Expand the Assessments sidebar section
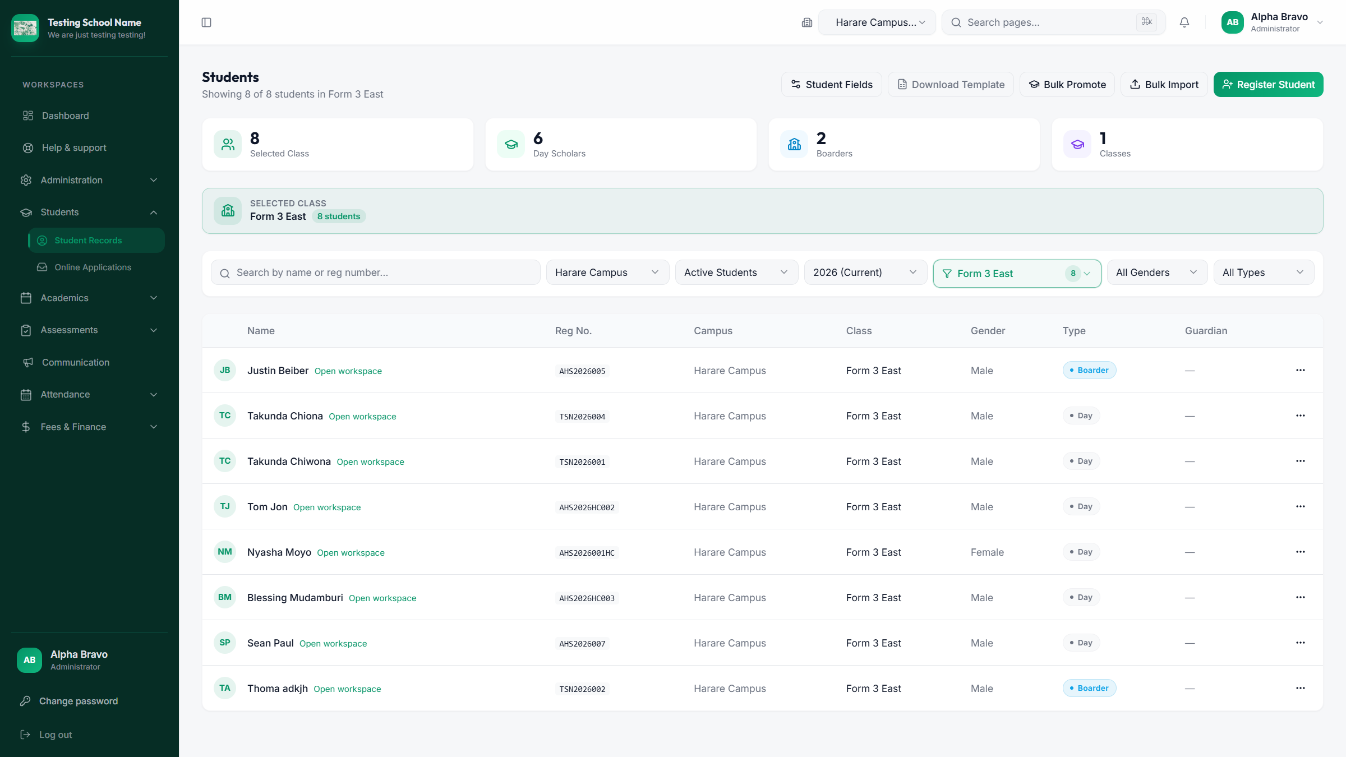Image resolution: width=1346 pixels, height=757 pixels. (x=89, y=330)
